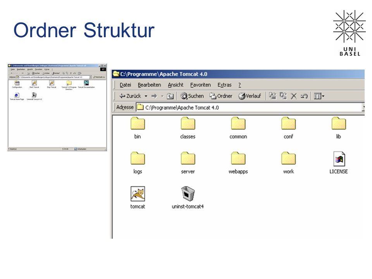This screenshot has width=372, height=279.
Task: Open the Bearbeiten menu in the large window
Action: [x=149, y=85]
